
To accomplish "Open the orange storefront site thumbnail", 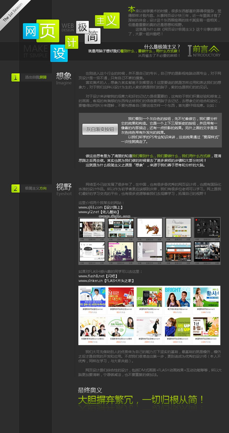I will [178, 252].
